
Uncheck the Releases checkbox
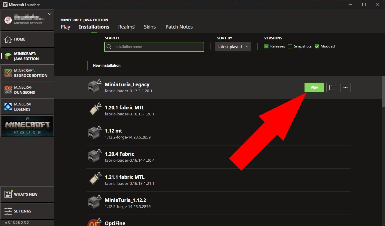coord(266,46)
